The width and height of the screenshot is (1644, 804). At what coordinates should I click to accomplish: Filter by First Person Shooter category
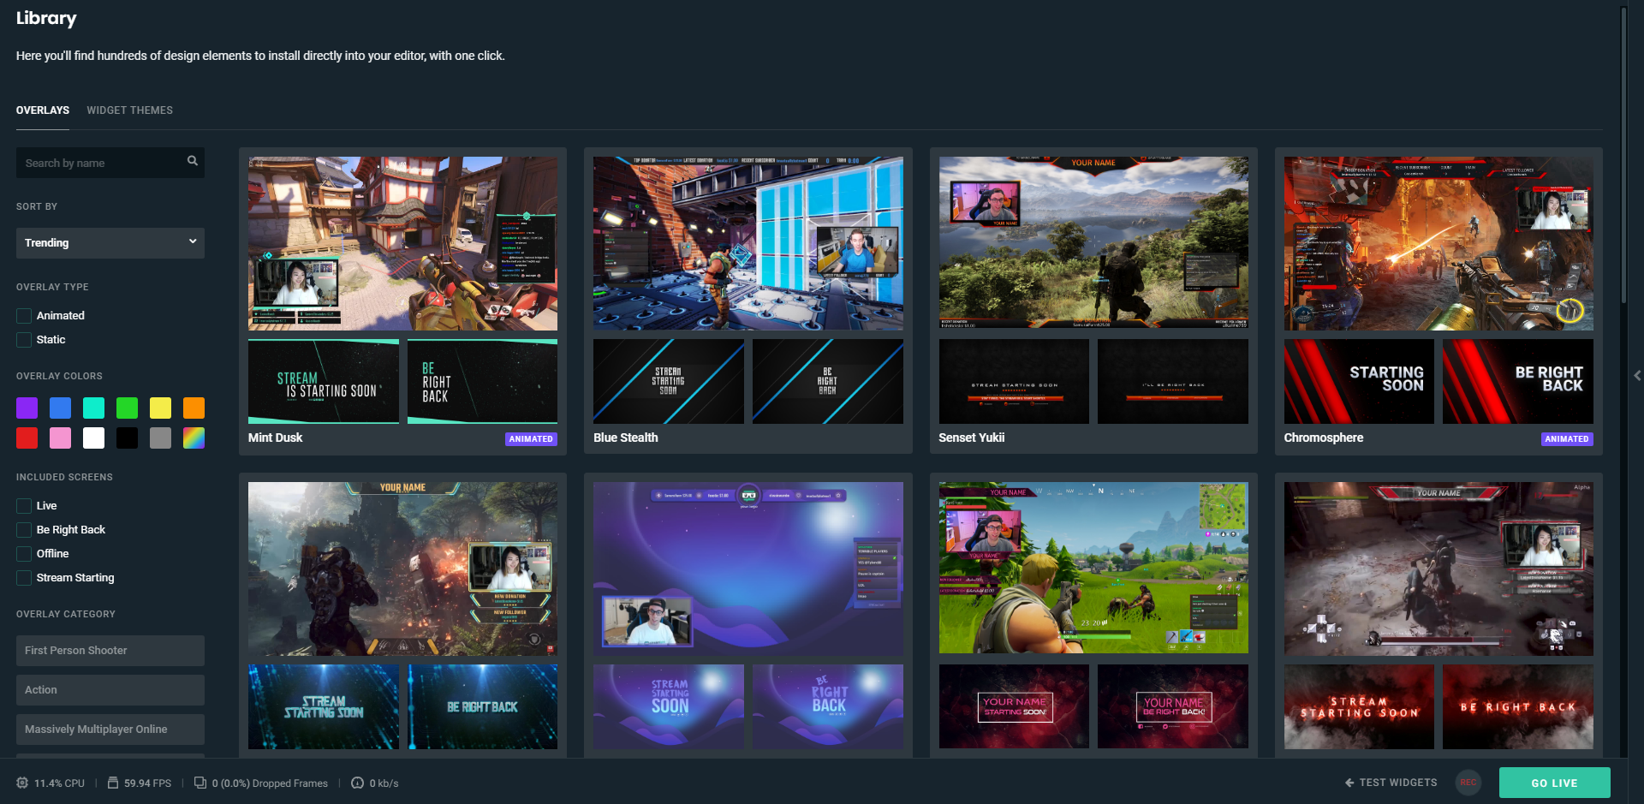110,651
